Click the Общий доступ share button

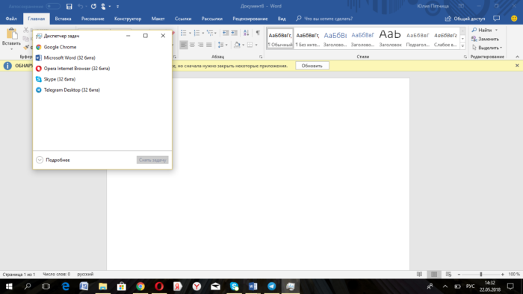(x=465, y=19)
